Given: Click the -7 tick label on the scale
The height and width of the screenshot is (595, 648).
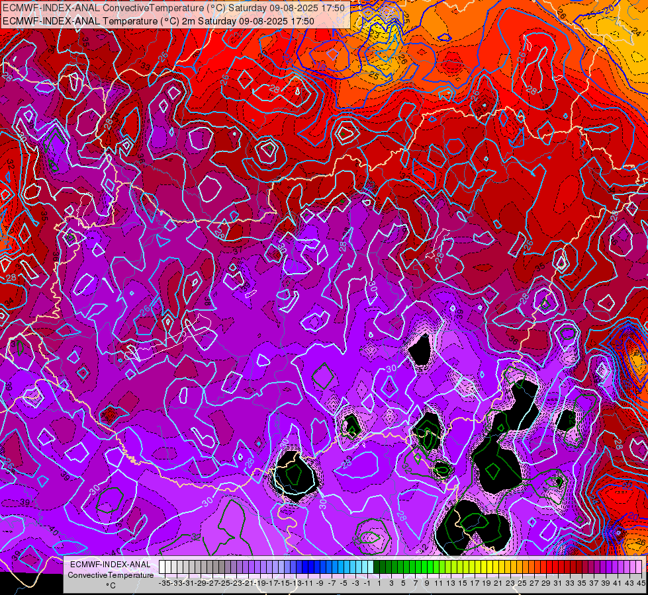Looking at the screenshot, I should [332, 584].
